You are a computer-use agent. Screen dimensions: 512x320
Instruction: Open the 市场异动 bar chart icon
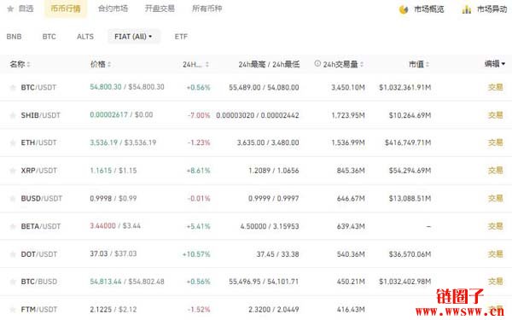coord(467,9)
